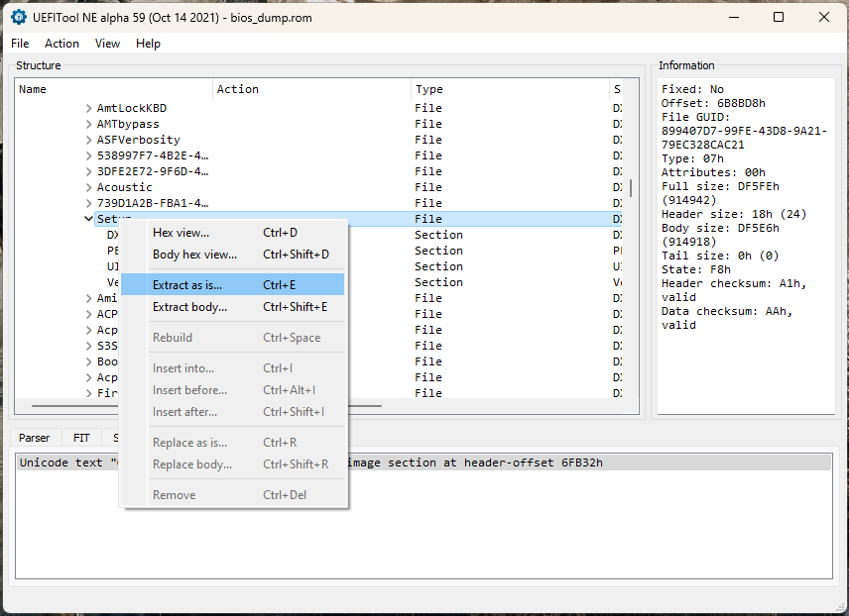849x616 pixels.
Task: Click the disabled Rebuild menu entry
Action: click(233, 338)
